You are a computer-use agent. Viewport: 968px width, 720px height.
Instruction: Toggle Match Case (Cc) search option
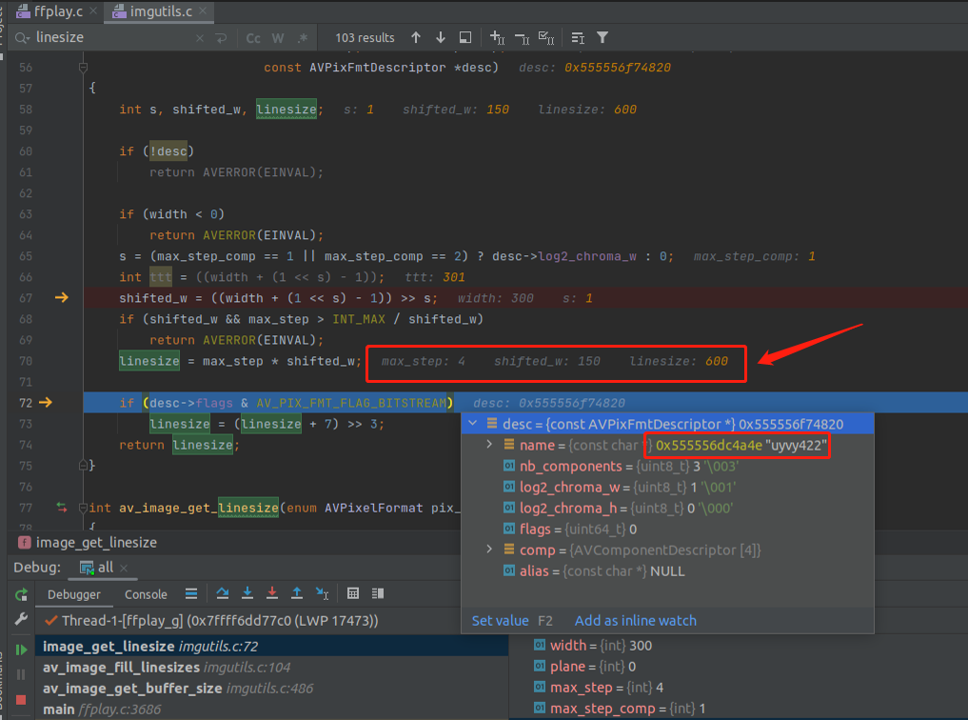253,38
